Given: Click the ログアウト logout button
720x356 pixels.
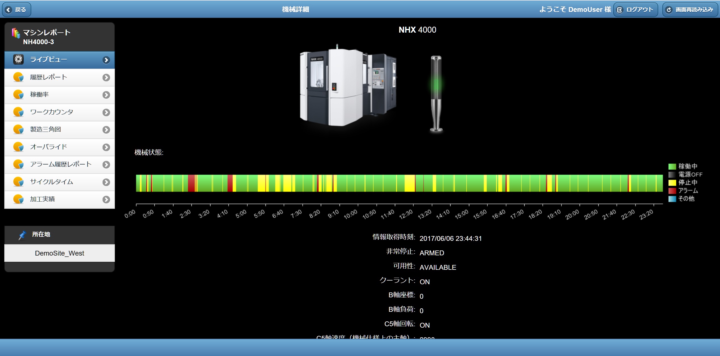Looking at the screenshot, I should (635, 10).
